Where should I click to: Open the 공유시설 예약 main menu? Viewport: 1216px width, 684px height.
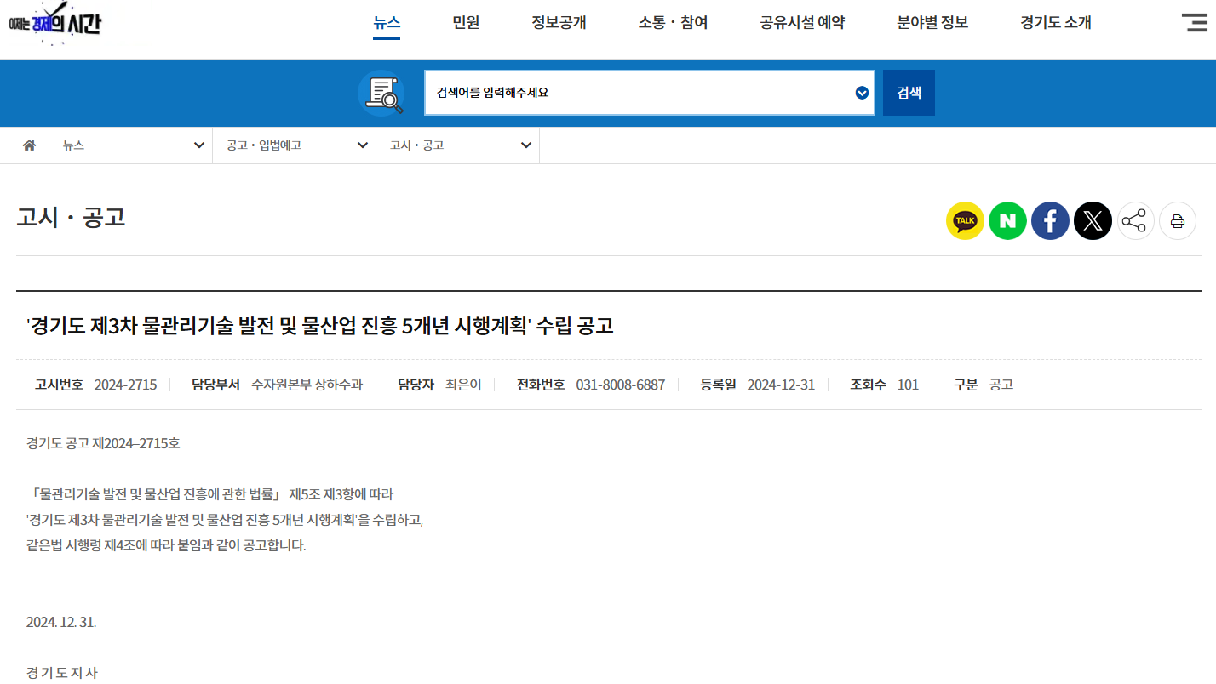click(802, 23)
